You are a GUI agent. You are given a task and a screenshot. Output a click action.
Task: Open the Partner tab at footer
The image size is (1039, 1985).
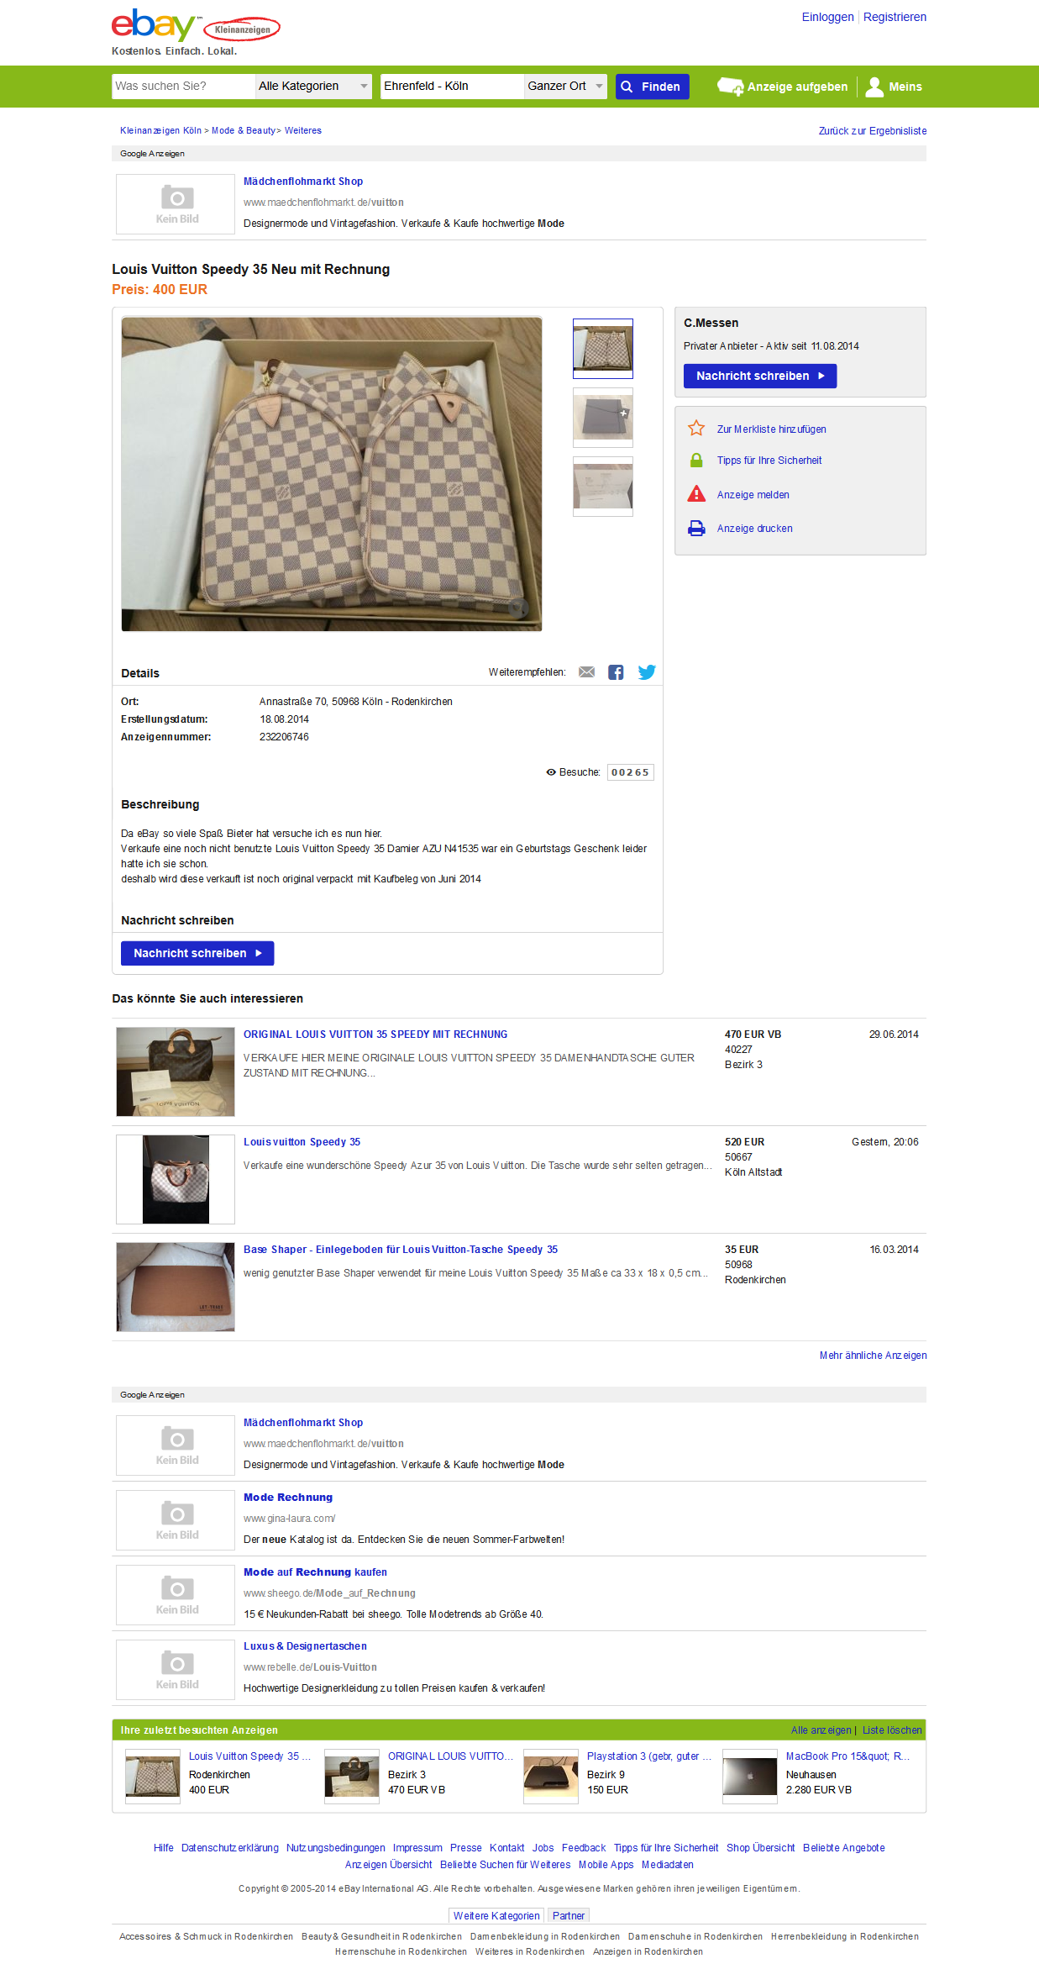[x=569, y=1916]
